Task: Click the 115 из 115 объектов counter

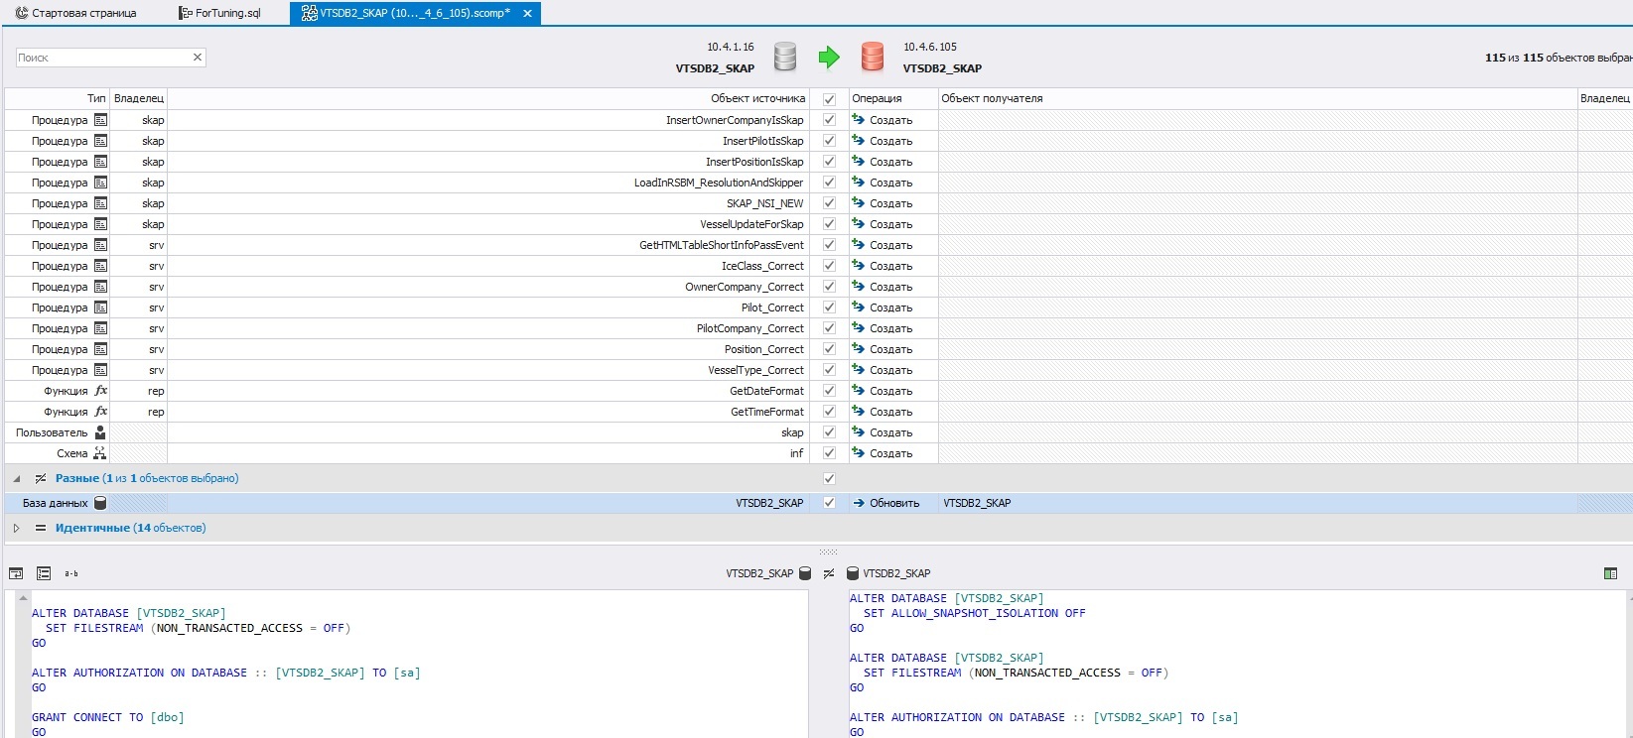Action: pyautogui.click(x=1559, y=58)
